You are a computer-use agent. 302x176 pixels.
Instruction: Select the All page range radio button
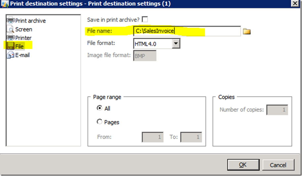(100, 108)
